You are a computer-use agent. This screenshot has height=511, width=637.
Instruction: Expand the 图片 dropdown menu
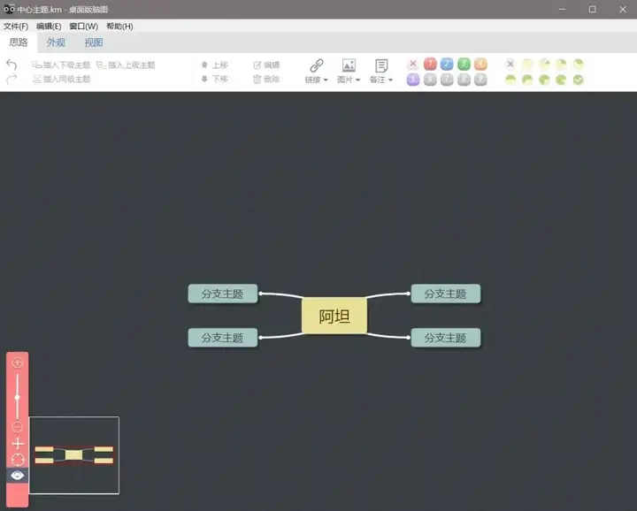point(358,80)
